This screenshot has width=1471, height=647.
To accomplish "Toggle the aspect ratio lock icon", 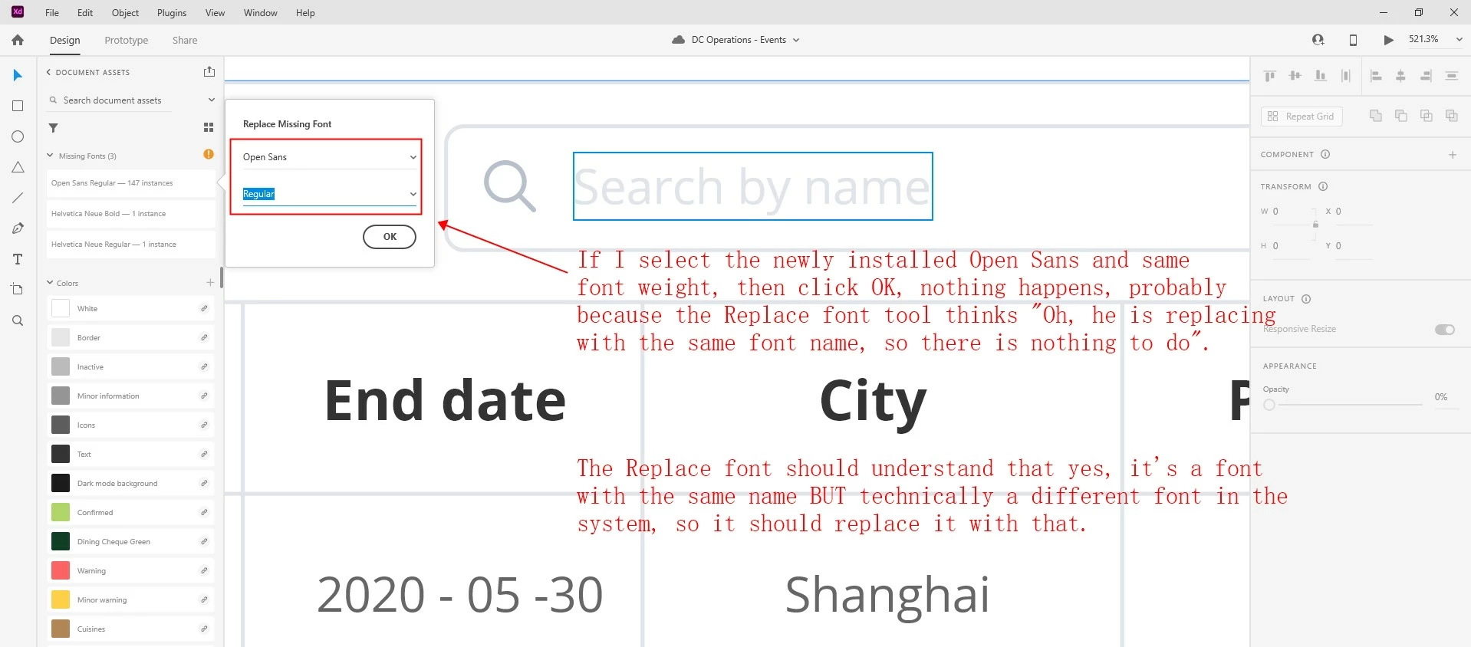I will click(x=1315, y=225).
